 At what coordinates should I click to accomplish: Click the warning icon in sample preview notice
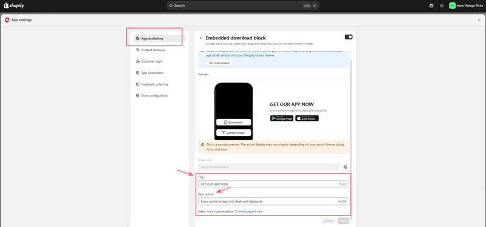point(202,144)
